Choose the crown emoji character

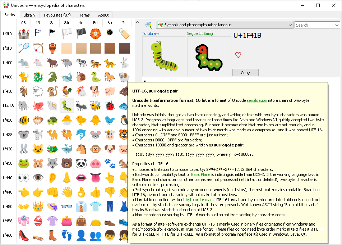[38, 207]
